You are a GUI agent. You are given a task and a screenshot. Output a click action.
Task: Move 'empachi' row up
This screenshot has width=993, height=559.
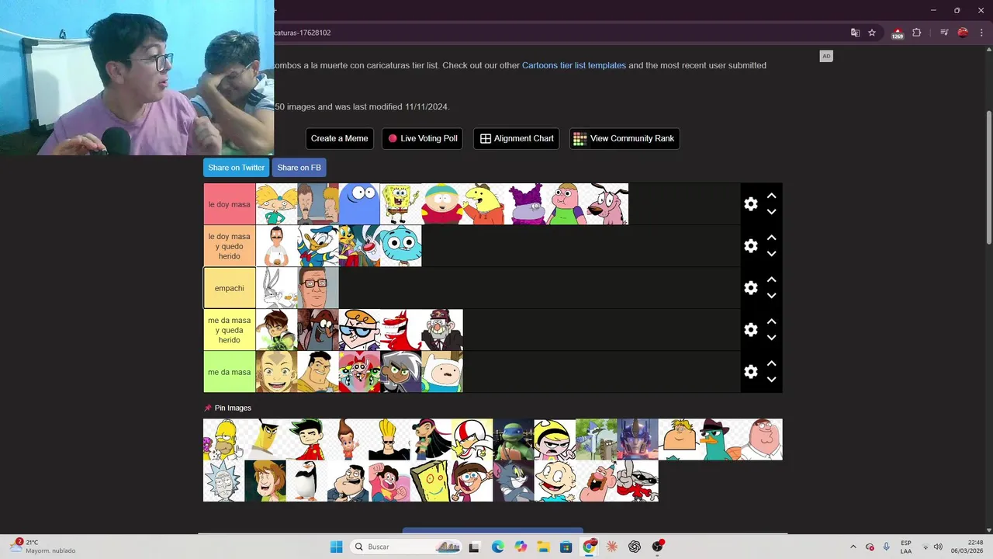point(771,280)
